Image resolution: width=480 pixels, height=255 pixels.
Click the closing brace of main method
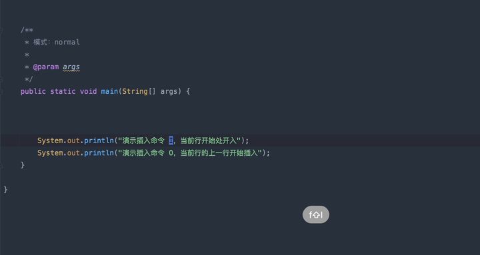23,165
